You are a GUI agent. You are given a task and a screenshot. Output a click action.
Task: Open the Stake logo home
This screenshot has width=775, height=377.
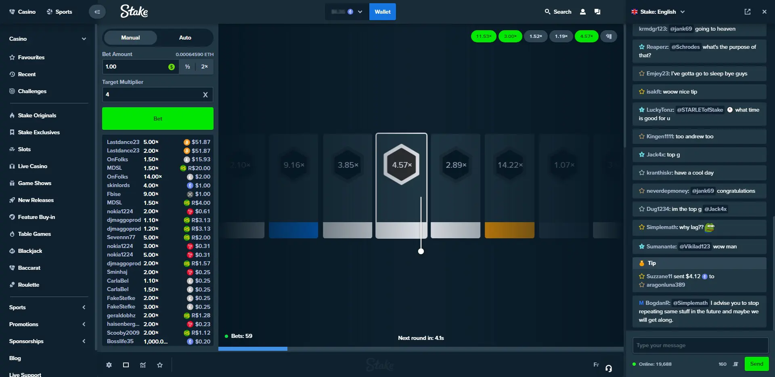[x=134, y=11]
